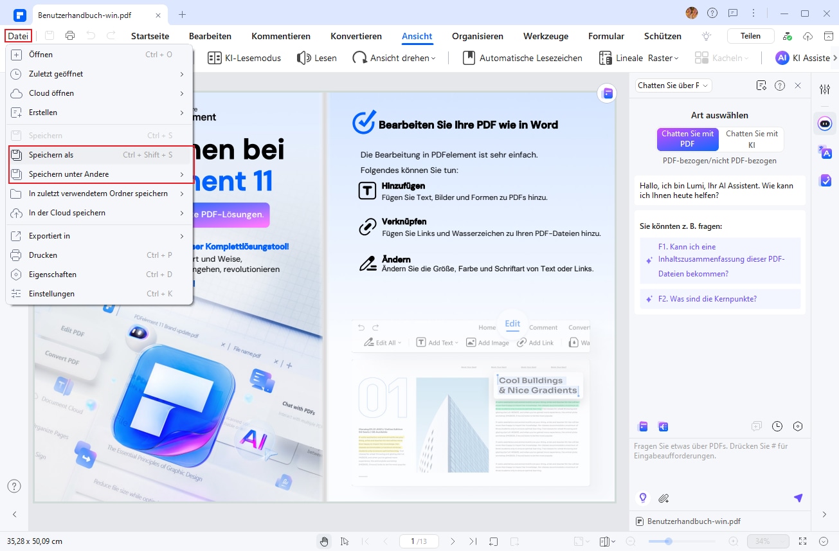Open the three-dot more menu in title bar
Viewport: 839px width, 551px height.
(x=753, y=13)
